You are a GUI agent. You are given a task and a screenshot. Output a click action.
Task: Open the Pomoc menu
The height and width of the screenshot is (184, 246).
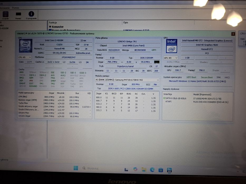click(16, 8)
